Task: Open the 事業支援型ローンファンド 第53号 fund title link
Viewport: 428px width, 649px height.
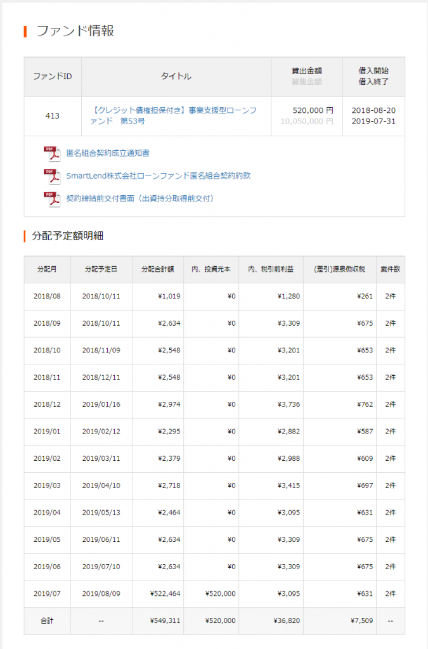Action: click(x=174, y=115)
